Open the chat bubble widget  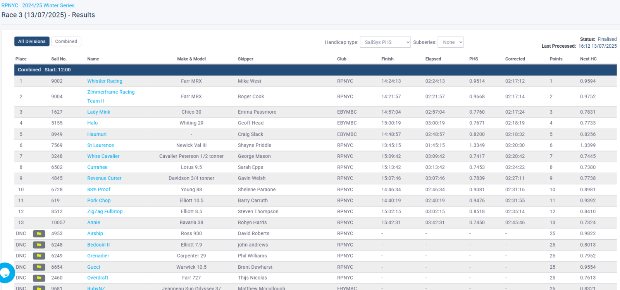pyautogui.click(x=5, y=273)
